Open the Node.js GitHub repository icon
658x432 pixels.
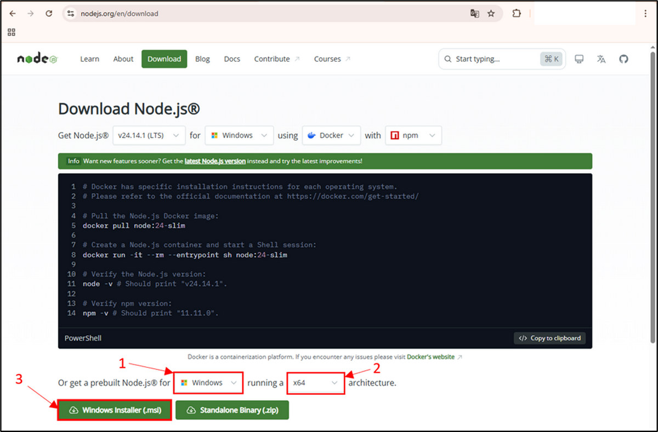click(623, 59)
